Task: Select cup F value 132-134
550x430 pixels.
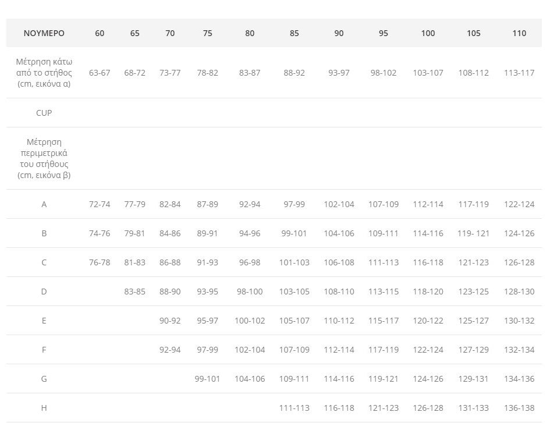Action: [x=519, y=350]
